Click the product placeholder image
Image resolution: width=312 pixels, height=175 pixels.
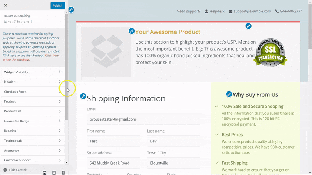[106, 52]
